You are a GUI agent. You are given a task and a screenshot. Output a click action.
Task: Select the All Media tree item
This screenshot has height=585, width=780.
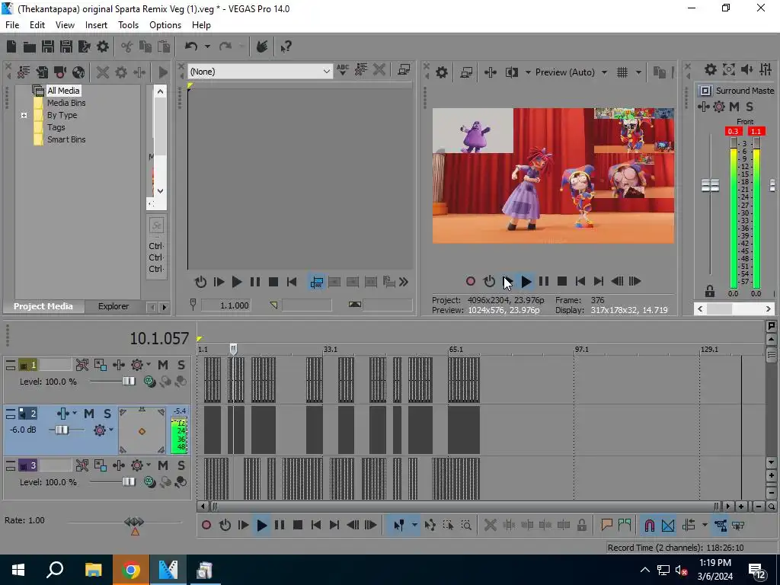coord(63,91)
